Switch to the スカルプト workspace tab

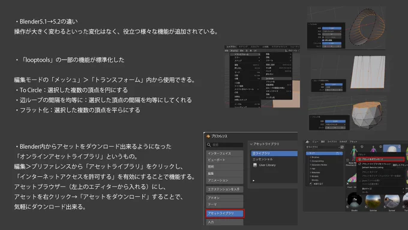[x=255, y=47]
